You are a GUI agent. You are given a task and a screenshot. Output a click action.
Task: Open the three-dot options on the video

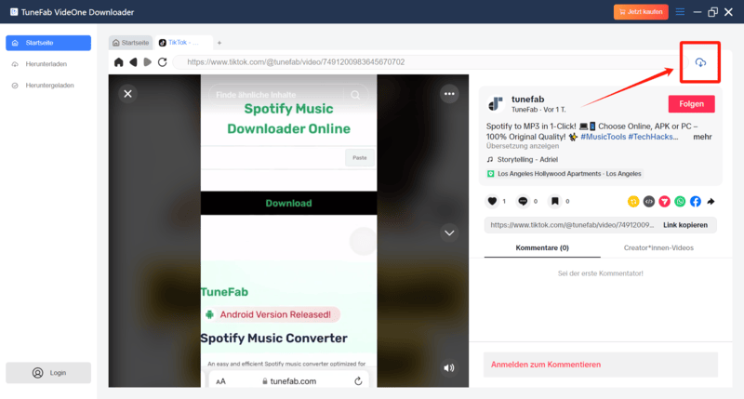449,94
